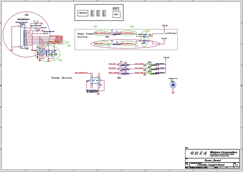Screen dimensions: 245x173
Task: Select the dual LED diode symbol near KB Cover
Action: [x=144, y=39]
